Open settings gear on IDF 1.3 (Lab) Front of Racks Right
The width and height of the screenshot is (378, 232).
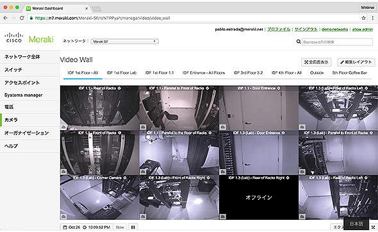[208, 178]
